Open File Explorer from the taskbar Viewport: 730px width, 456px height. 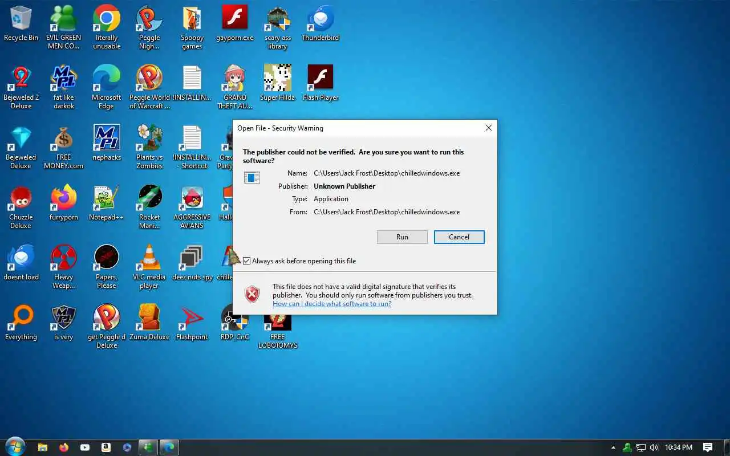[x=43, y=447]
